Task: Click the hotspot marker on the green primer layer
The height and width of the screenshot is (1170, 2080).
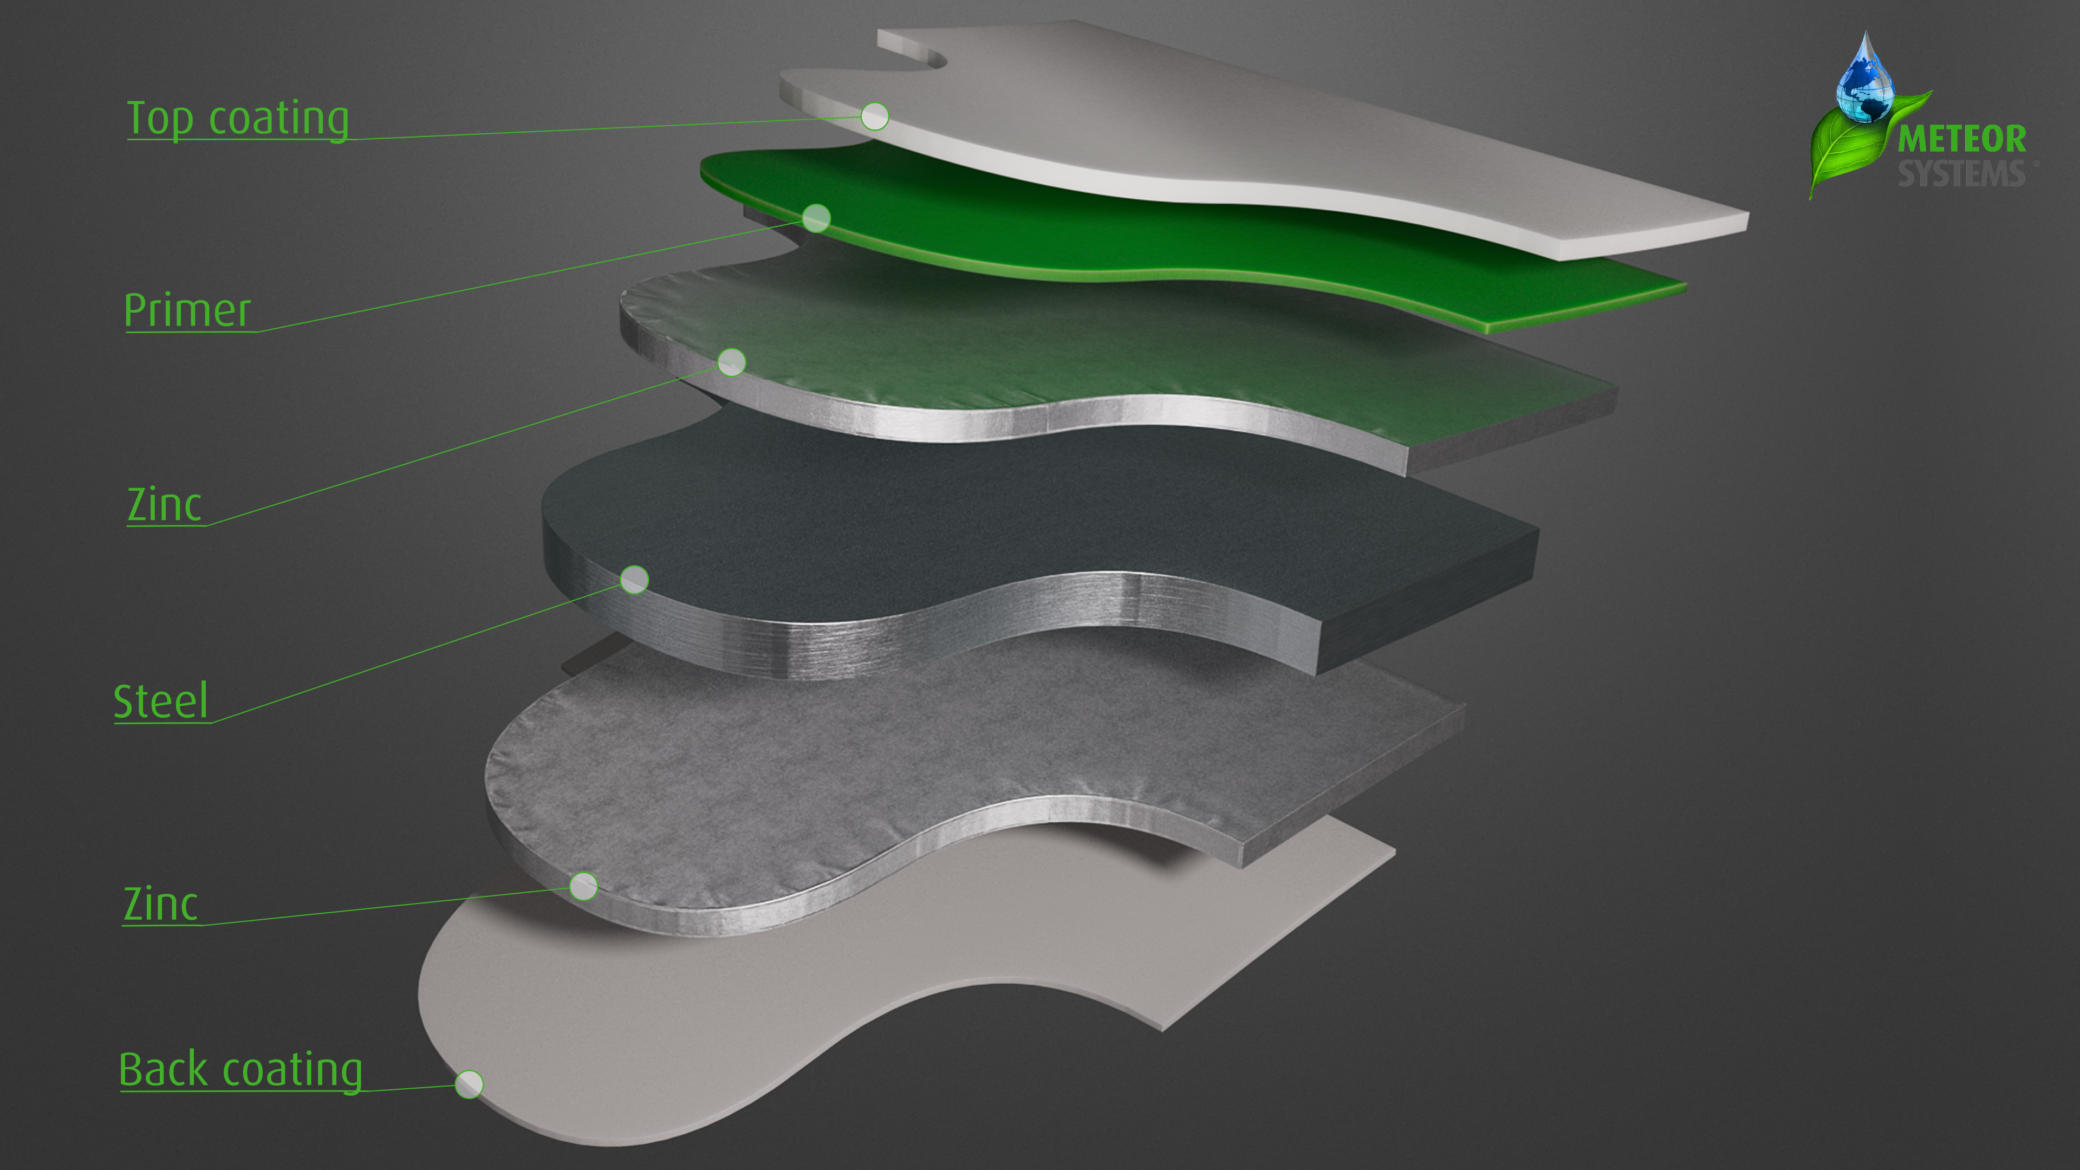Action: (x=816, y=218)
